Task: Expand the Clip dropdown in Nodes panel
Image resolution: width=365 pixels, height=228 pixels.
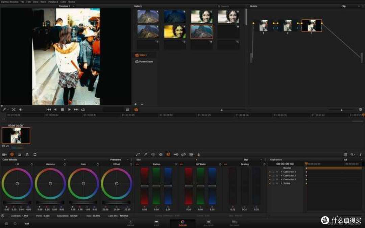Action: pos(359,6)
